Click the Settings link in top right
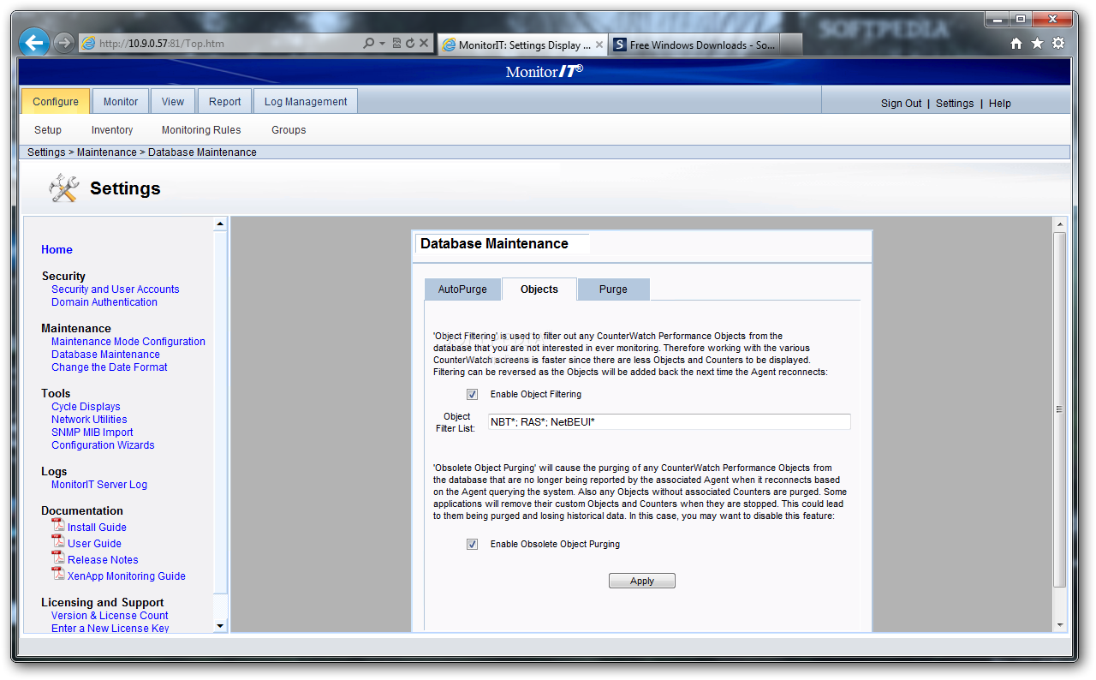Screen dimensions: 1096x680 (955, 104)
